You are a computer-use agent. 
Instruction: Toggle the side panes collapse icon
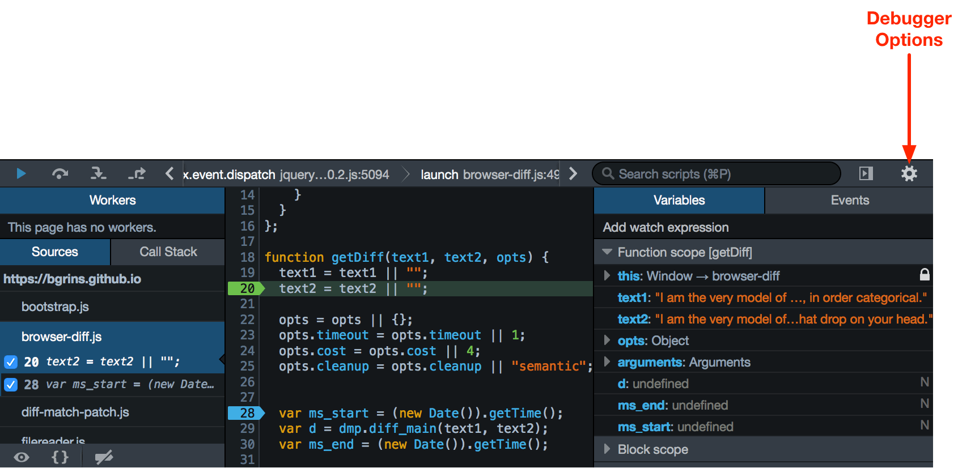[x=866, y=173]
